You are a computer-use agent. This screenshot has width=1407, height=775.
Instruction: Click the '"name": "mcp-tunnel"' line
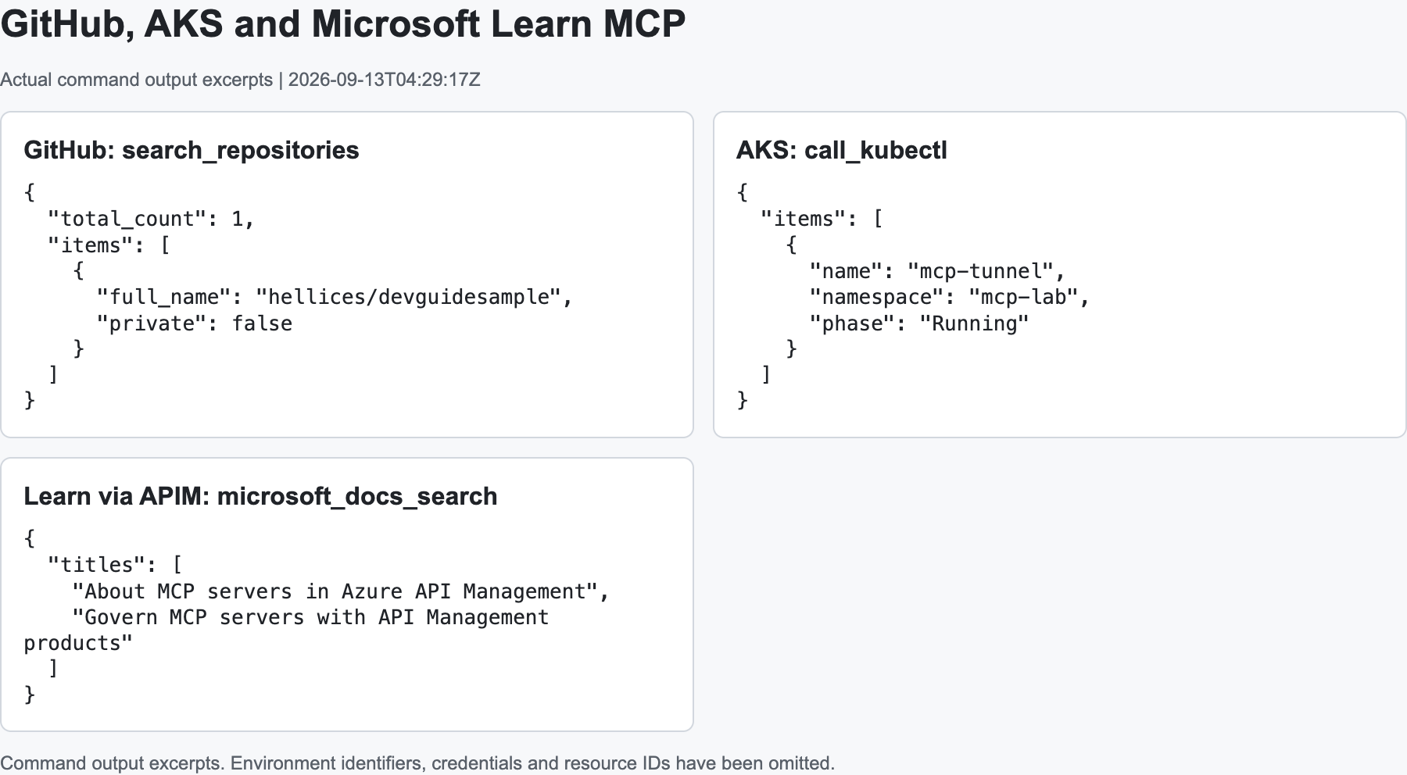point(938,271)
